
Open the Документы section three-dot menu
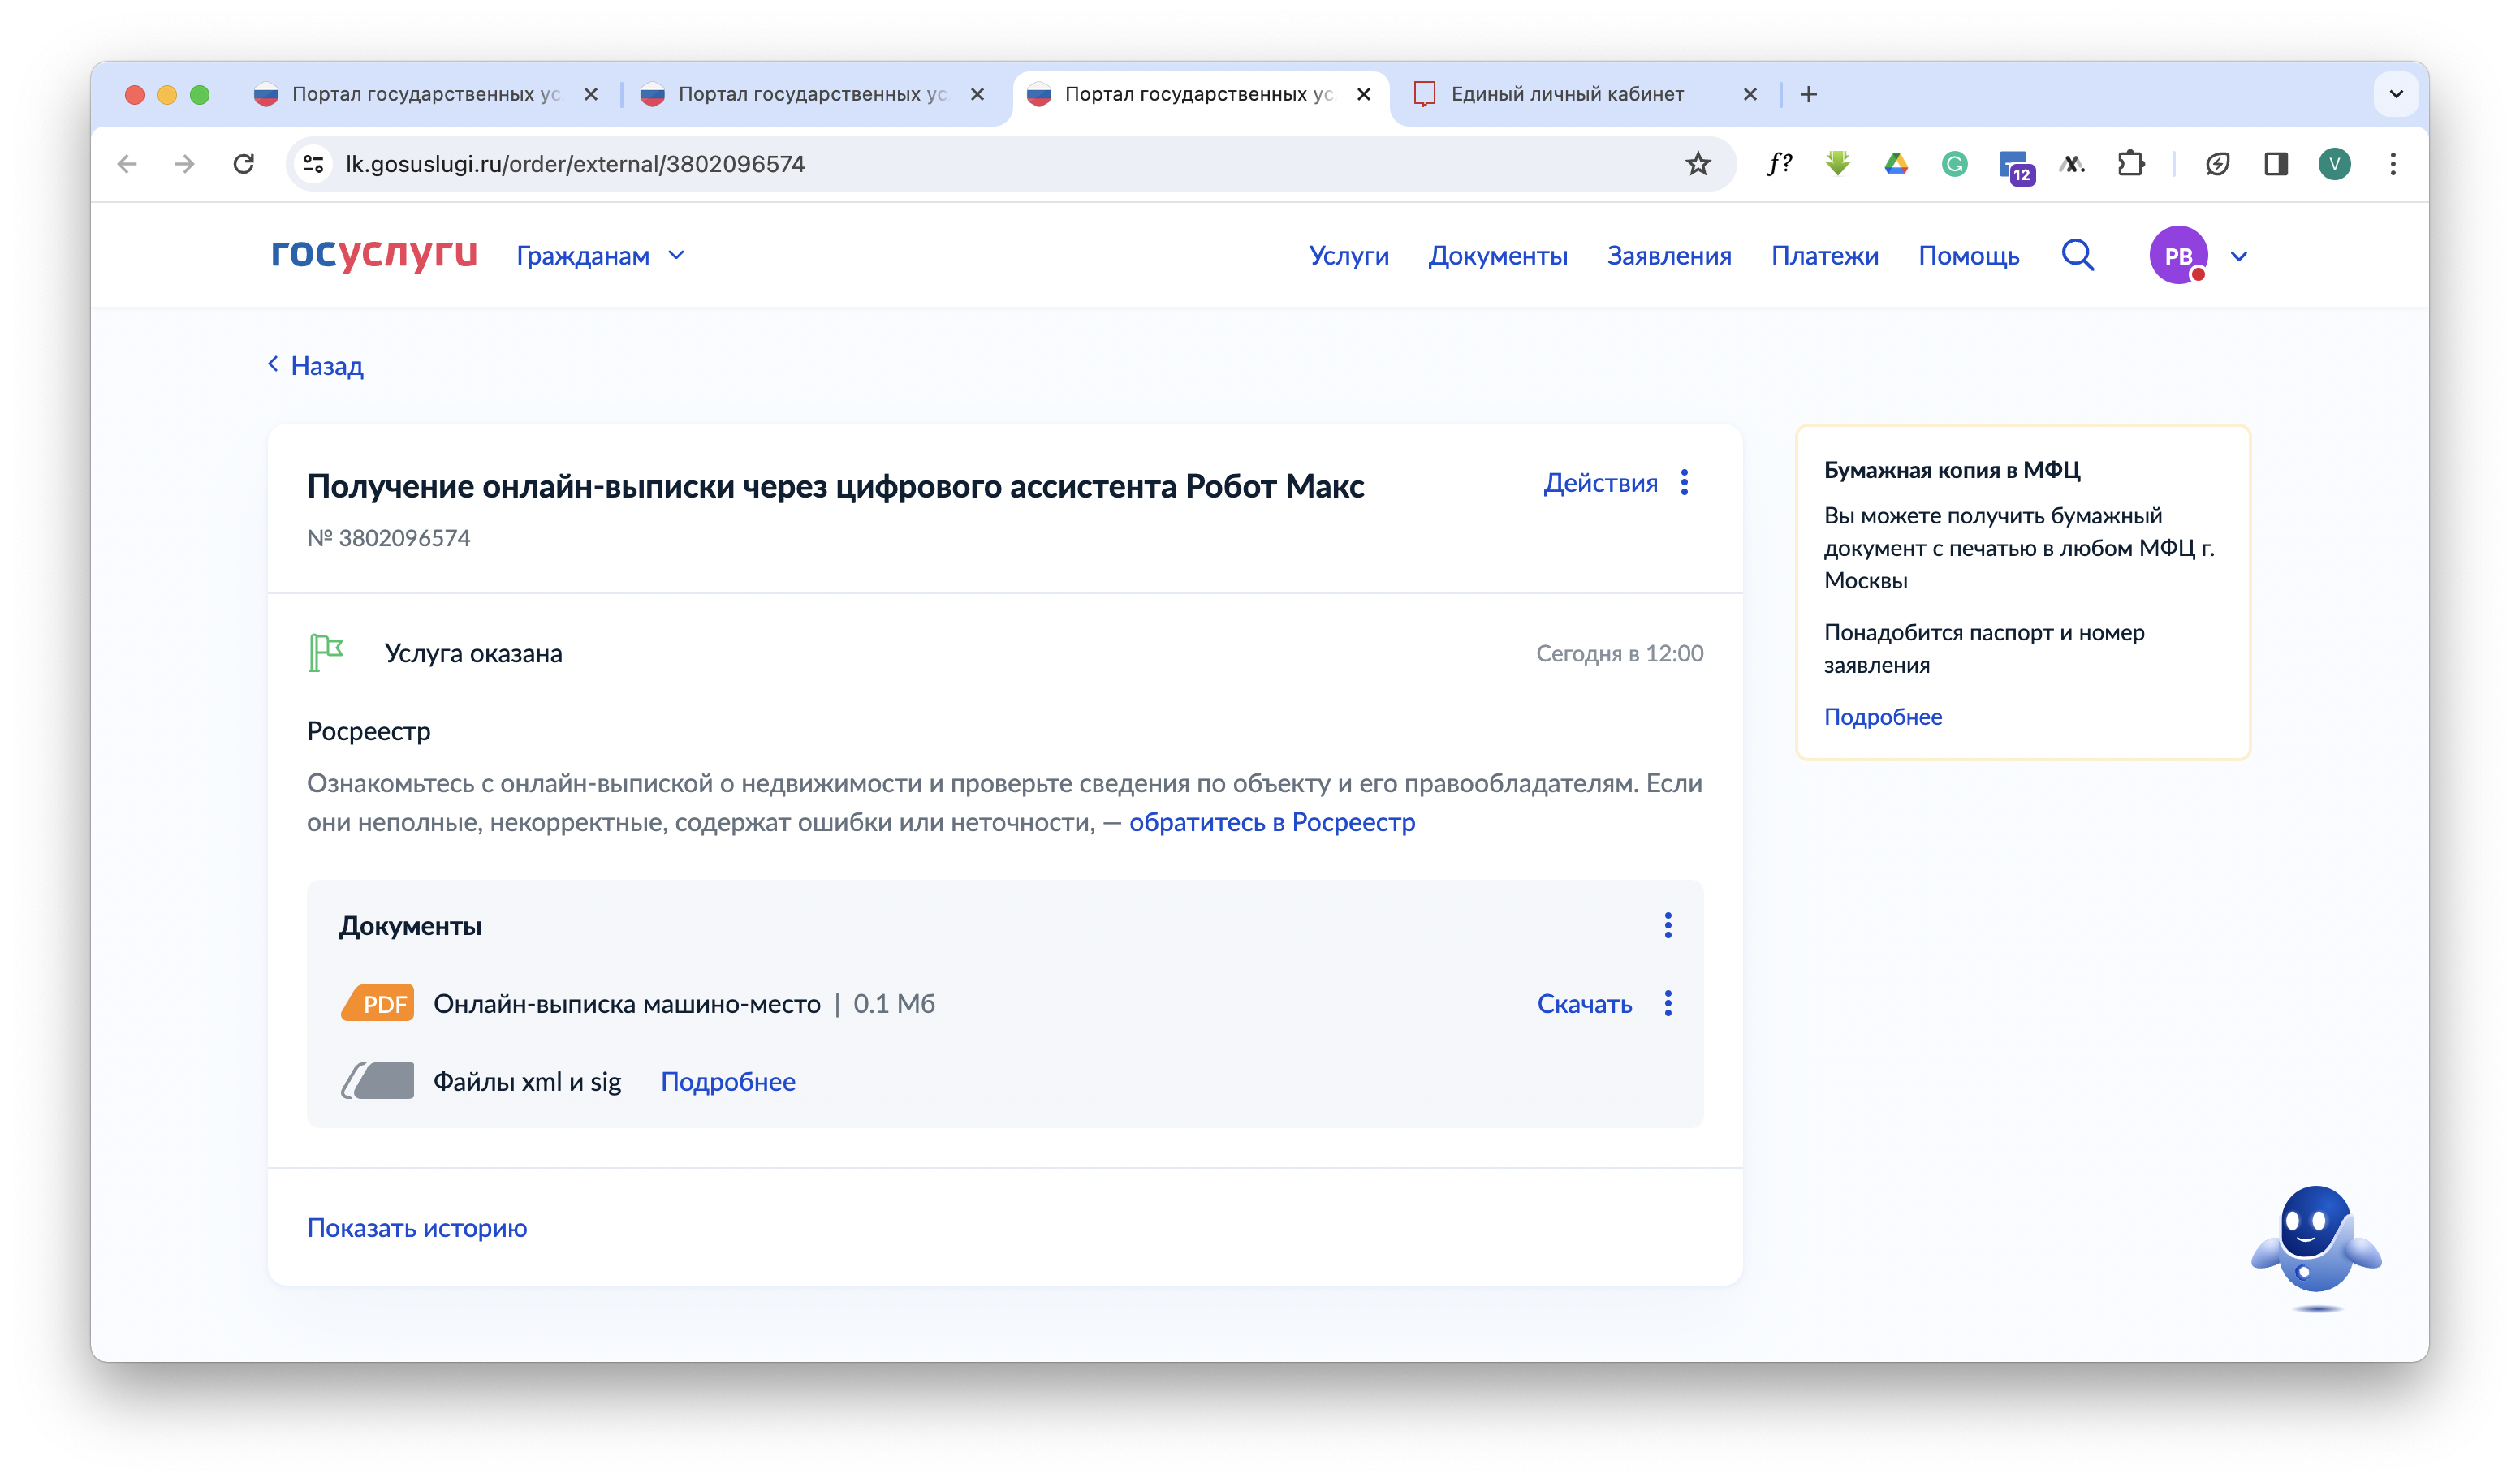(1667, 925)
